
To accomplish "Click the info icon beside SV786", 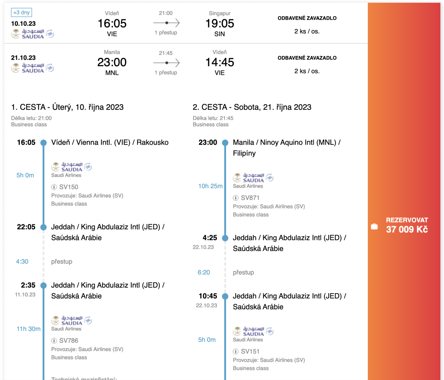I will click(x=54, y=341).
